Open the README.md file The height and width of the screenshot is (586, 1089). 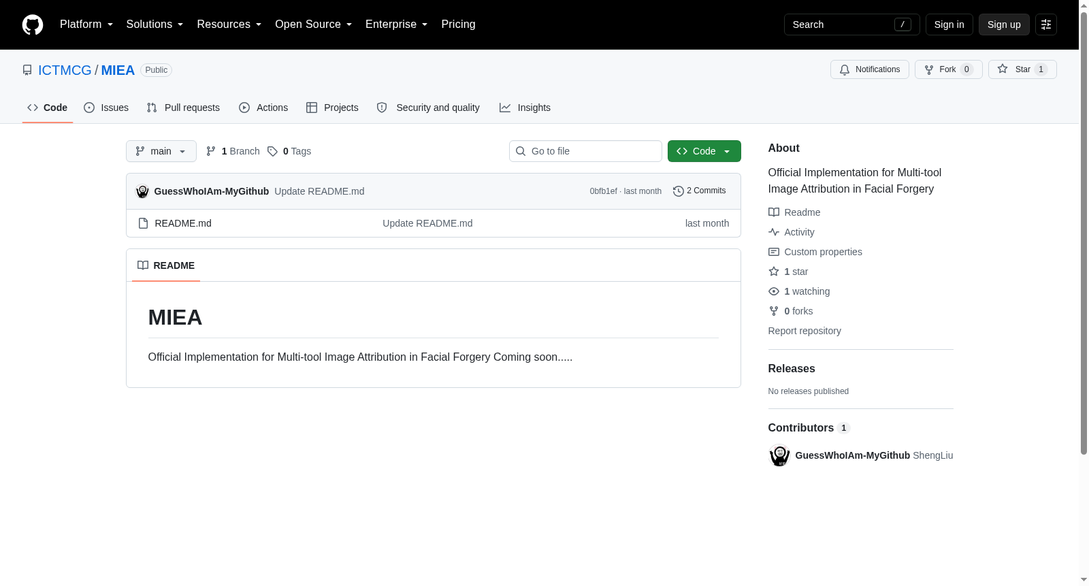[x=183, y=223]
